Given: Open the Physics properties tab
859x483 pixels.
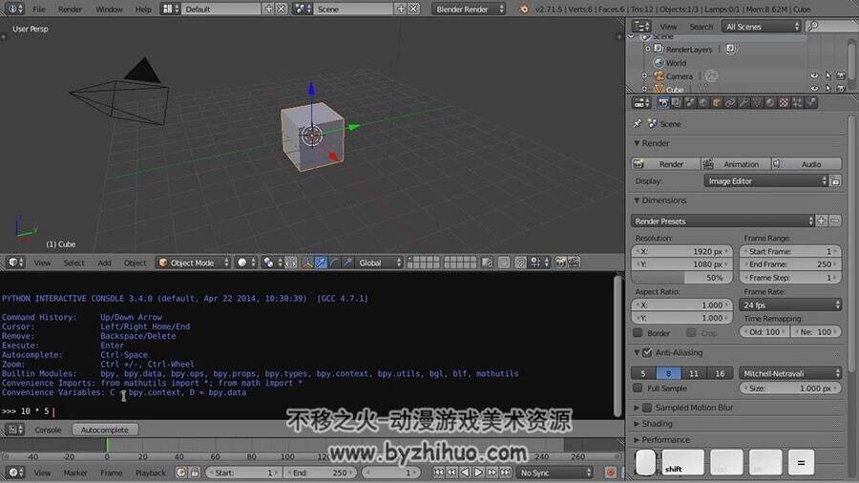Looking at the screenshot, I should tap(810, 102).
